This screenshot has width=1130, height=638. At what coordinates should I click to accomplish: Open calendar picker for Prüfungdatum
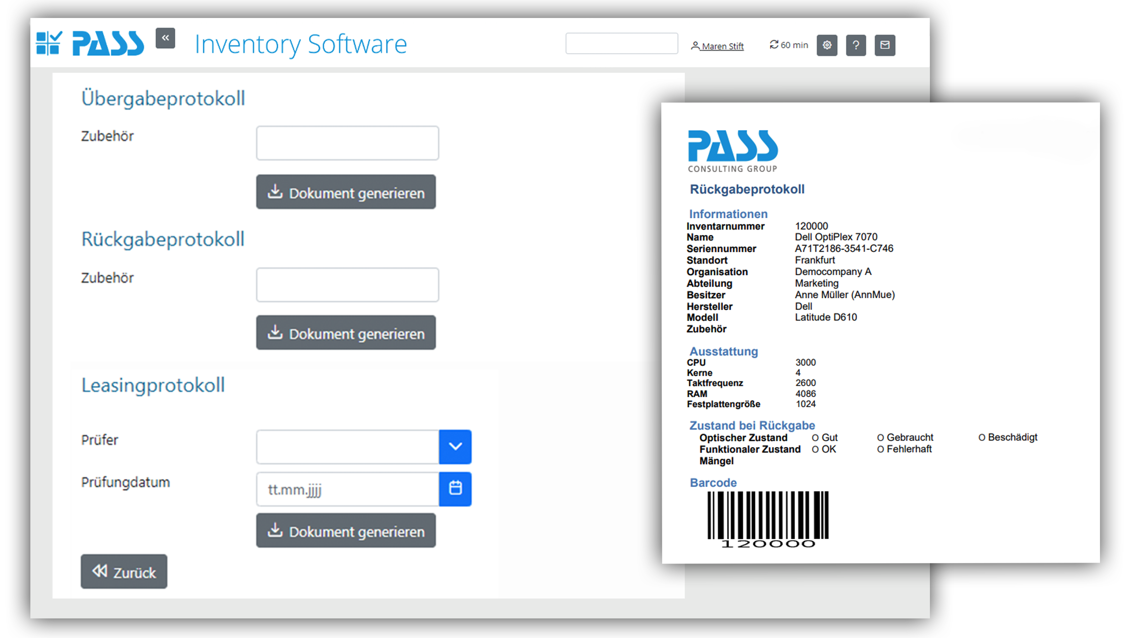[x=455, y=489]
